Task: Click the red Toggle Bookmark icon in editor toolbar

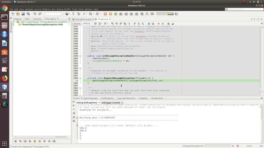Action: 158,24
